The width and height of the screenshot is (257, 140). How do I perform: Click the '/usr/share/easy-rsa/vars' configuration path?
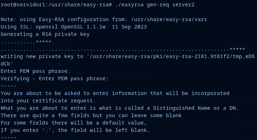(169, 19)
